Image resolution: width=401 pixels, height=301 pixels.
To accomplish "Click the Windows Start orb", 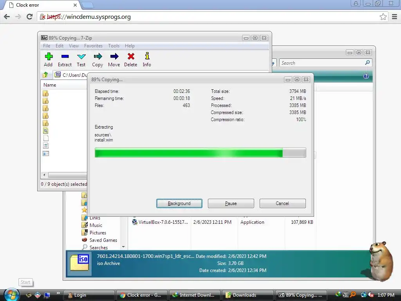I will [x=12, y=295].
